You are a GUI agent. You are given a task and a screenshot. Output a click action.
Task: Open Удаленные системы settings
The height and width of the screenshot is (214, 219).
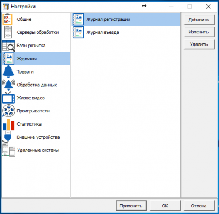pos(38,150)
